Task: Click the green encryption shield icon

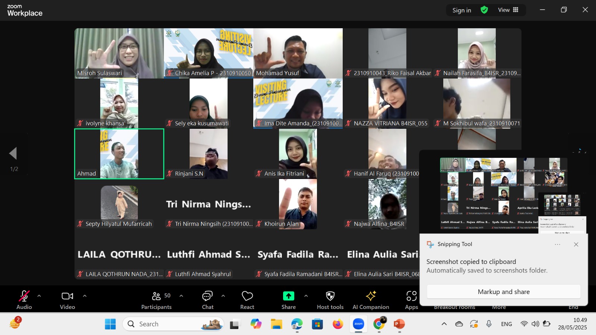Action: (x=484, y=10)
